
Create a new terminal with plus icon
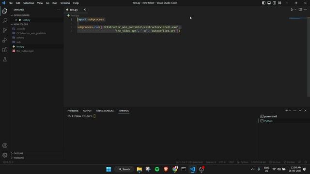[x=287, y=111]
